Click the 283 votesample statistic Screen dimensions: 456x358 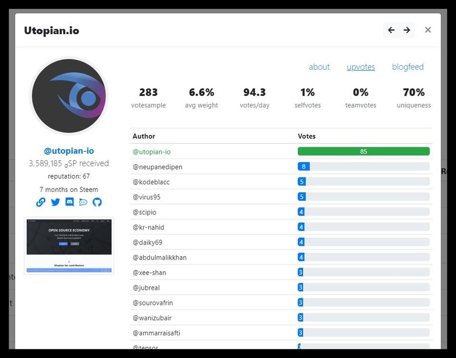click(148, 98)
